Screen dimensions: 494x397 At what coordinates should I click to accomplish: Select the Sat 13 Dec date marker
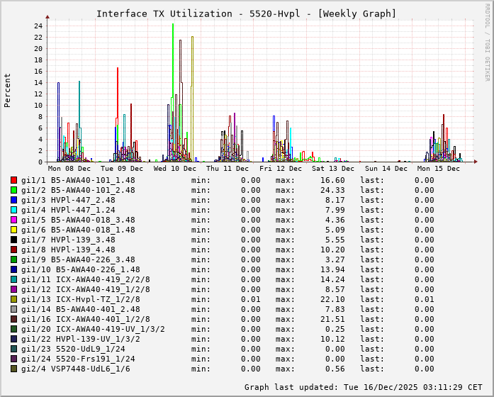pos(333,169)
